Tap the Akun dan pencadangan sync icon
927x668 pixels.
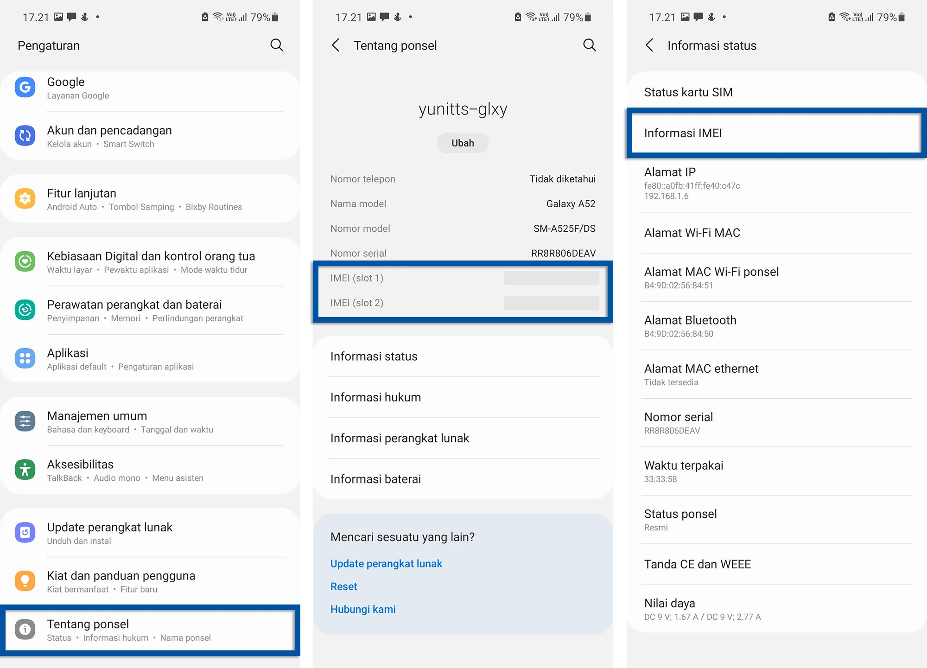(x=25, y=136)
